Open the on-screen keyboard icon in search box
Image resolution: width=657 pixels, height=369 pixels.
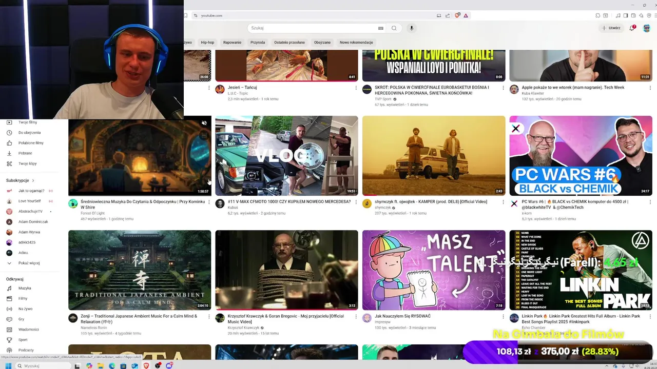[380, 28]
